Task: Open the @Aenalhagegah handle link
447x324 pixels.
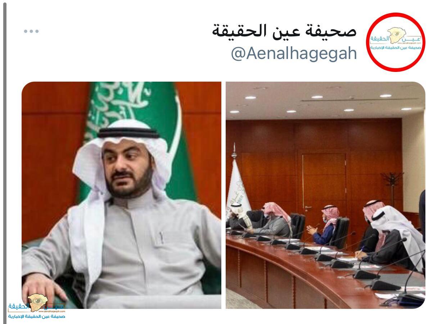Action: pyautogui.click(x=294, y=54)
